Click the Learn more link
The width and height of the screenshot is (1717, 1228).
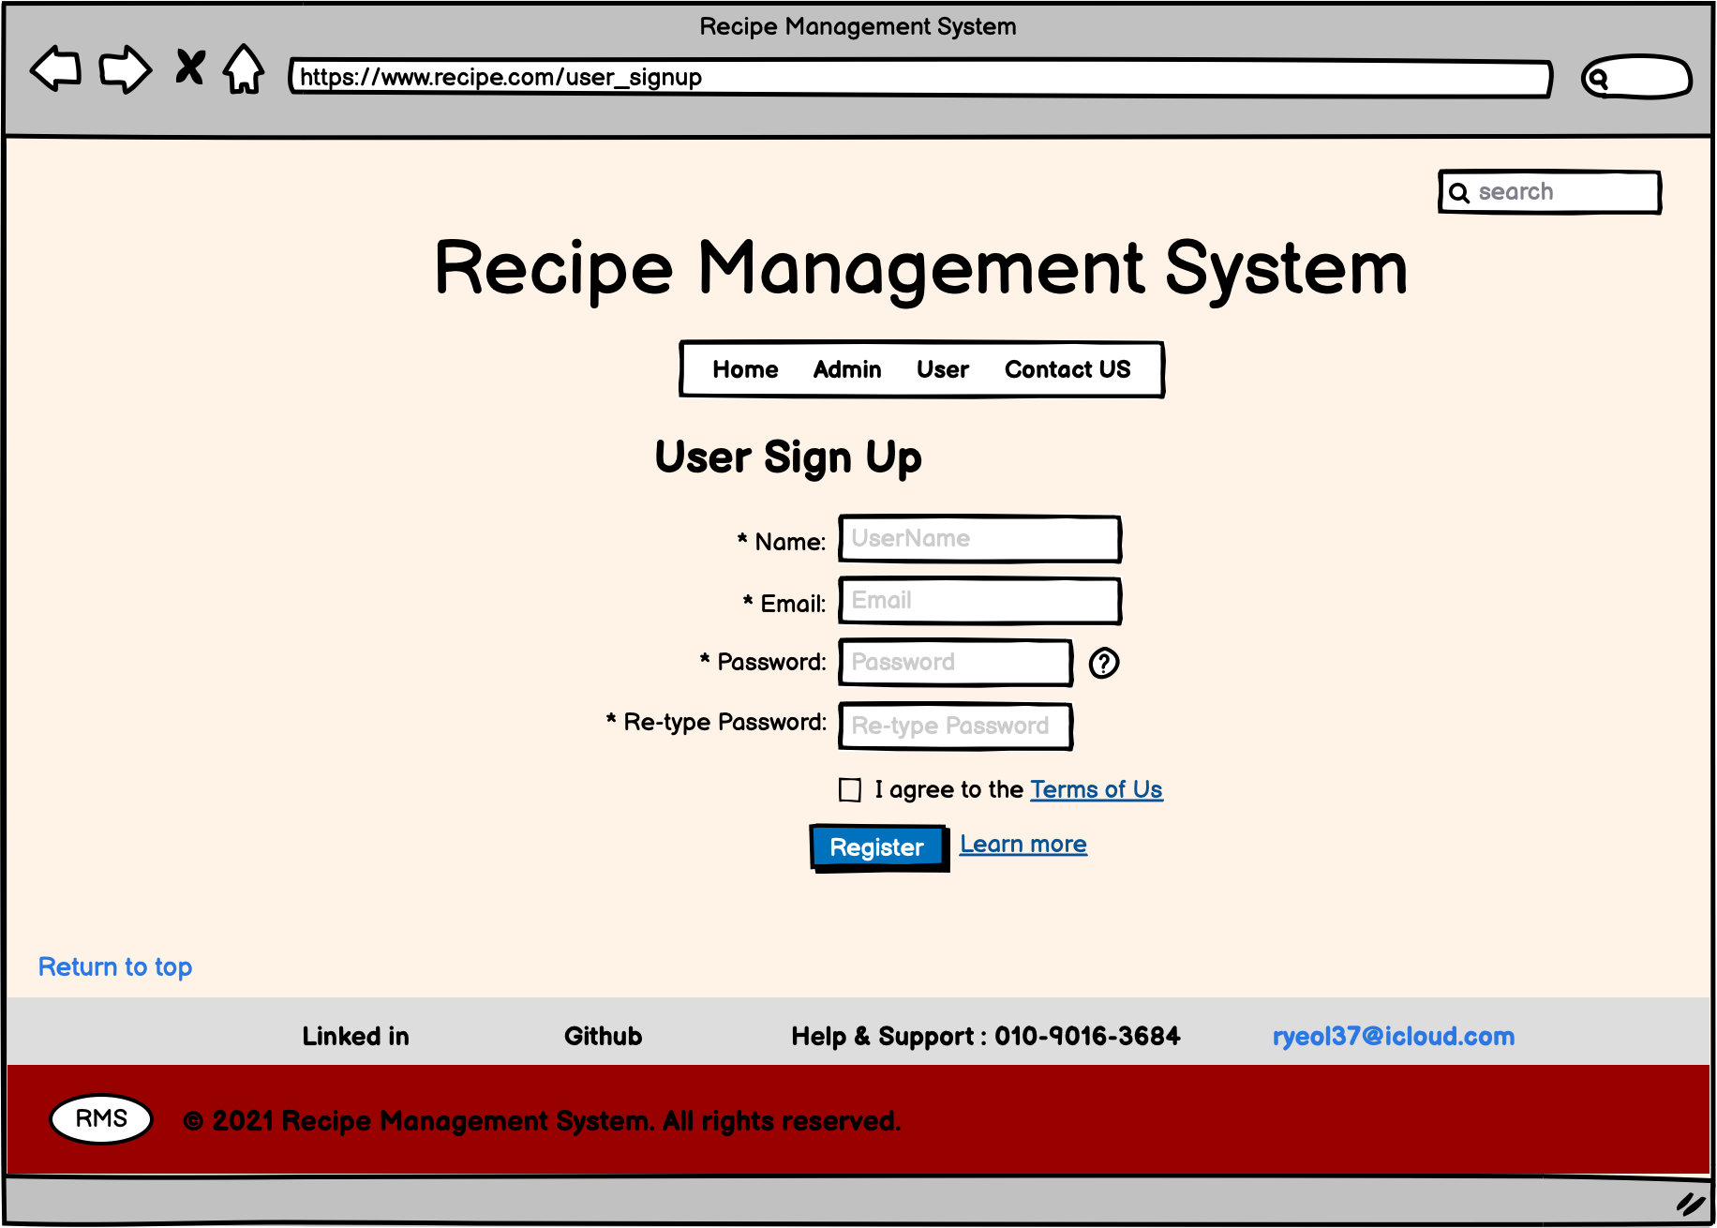pos(1023,843)
